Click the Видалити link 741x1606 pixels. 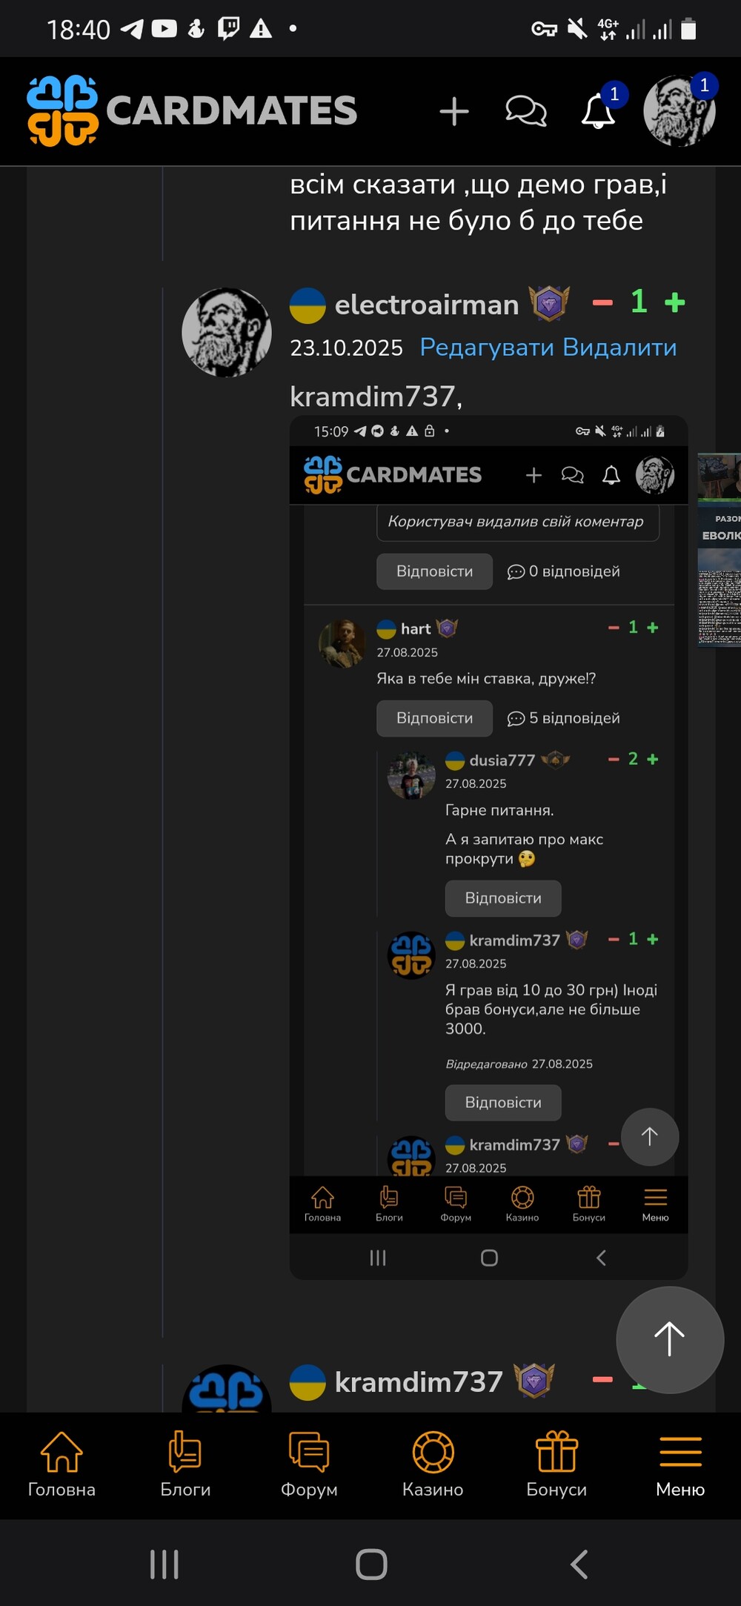pyautogui.click(x=619, y=348)
